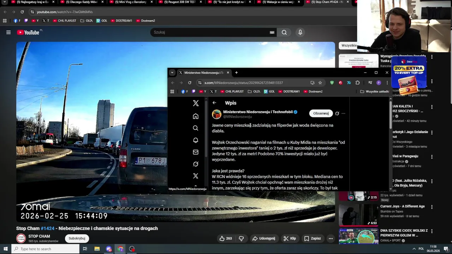The height and width of the screenshot is (254, 452).
Task: Open Task View on the taskbar
Action: click(x=85, y=249)
